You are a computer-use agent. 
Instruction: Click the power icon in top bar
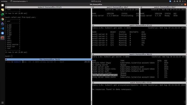[x=183, y=1]
